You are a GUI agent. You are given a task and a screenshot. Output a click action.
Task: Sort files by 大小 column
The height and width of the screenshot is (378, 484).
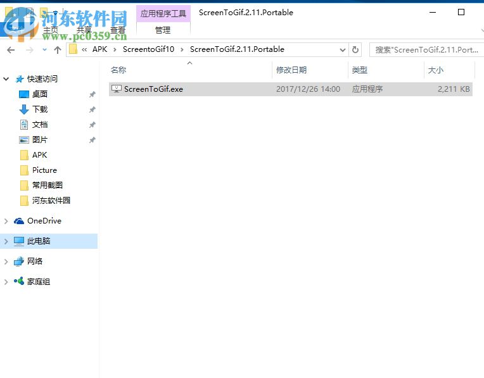[436, 70]
